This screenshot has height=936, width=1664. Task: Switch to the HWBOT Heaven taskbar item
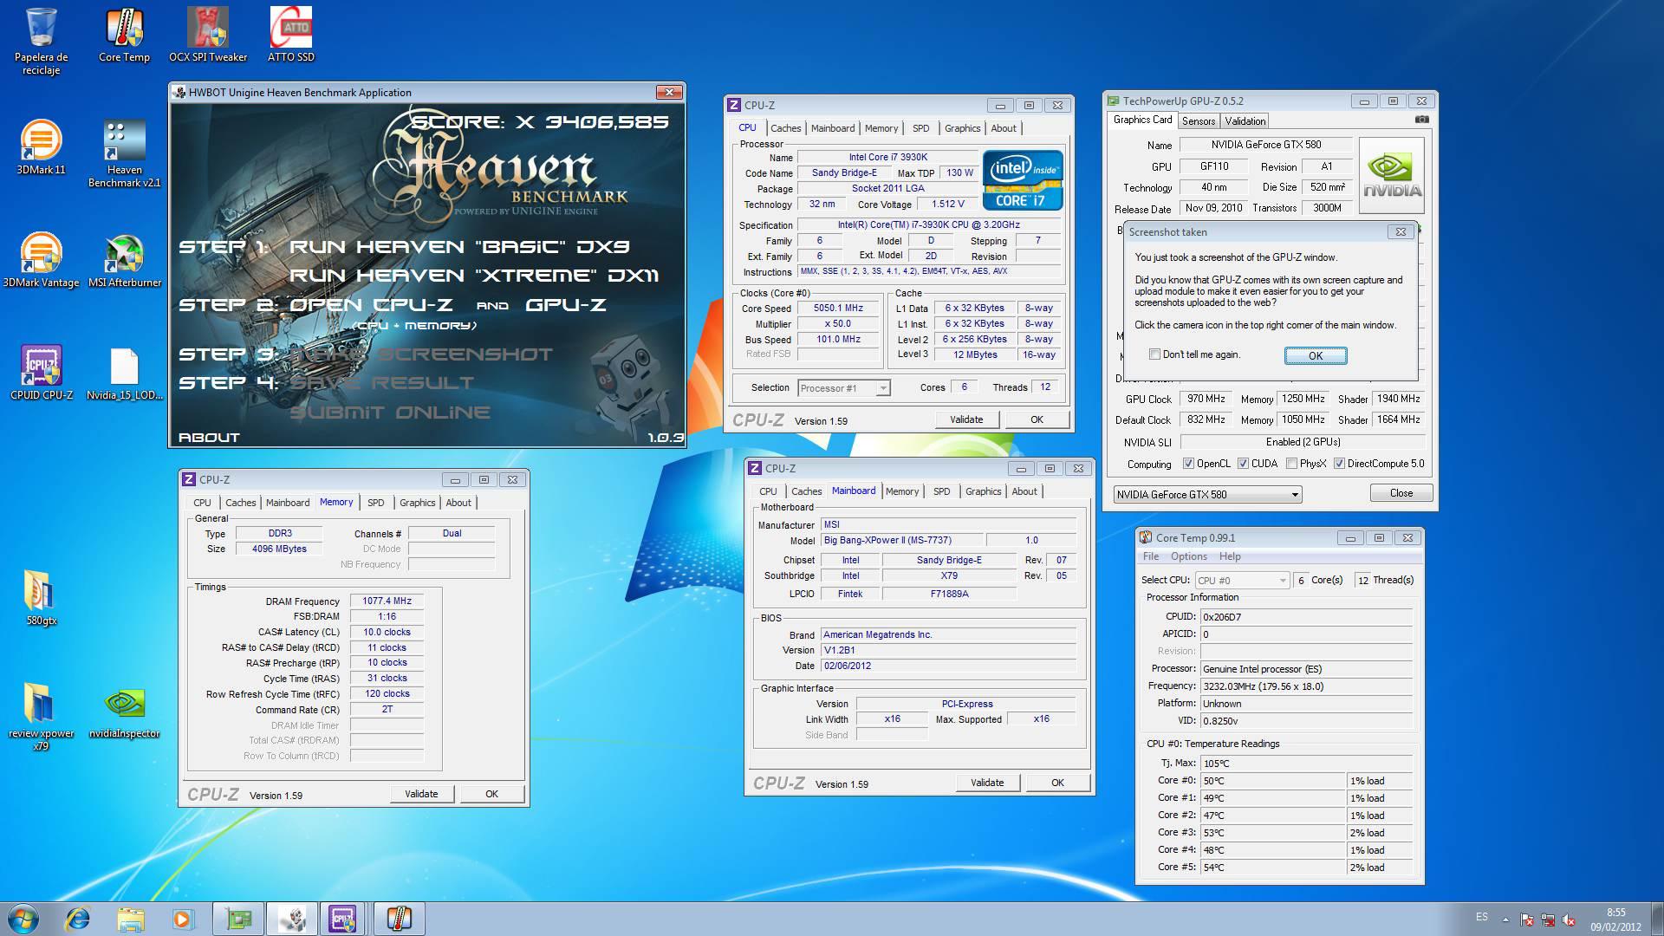point(291,918)
